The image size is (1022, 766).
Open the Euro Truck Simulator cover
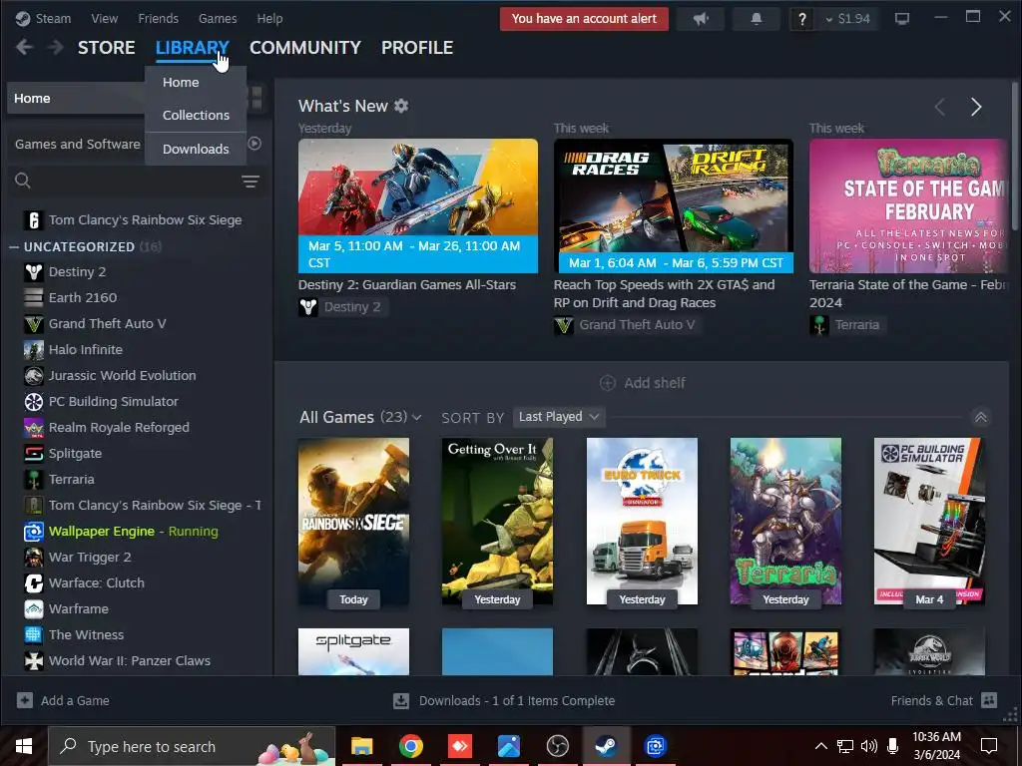click(x=642, y=521)
